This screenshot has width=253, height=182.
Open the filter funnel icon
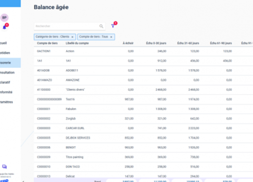pyautogui.click(x=113, y=26)
